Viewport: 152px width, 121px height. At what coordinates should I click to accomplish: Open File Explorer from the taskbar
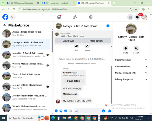click(x=64, y=118)
